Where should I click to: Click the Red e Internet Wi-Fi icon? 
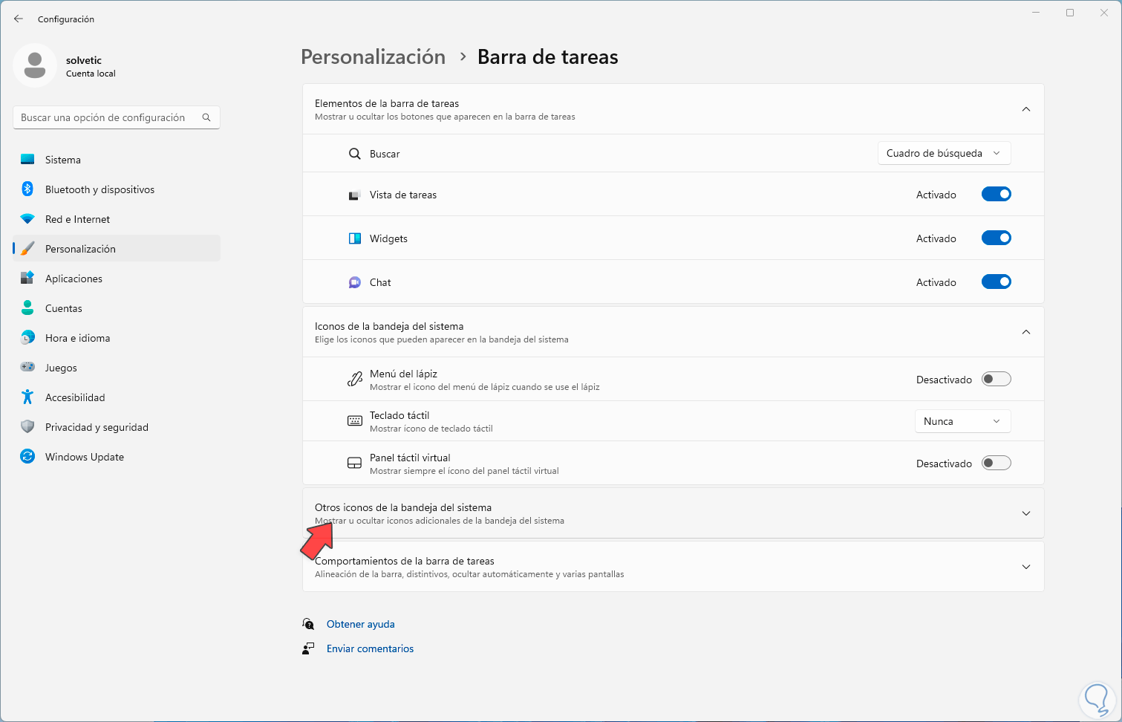point(27,219)
